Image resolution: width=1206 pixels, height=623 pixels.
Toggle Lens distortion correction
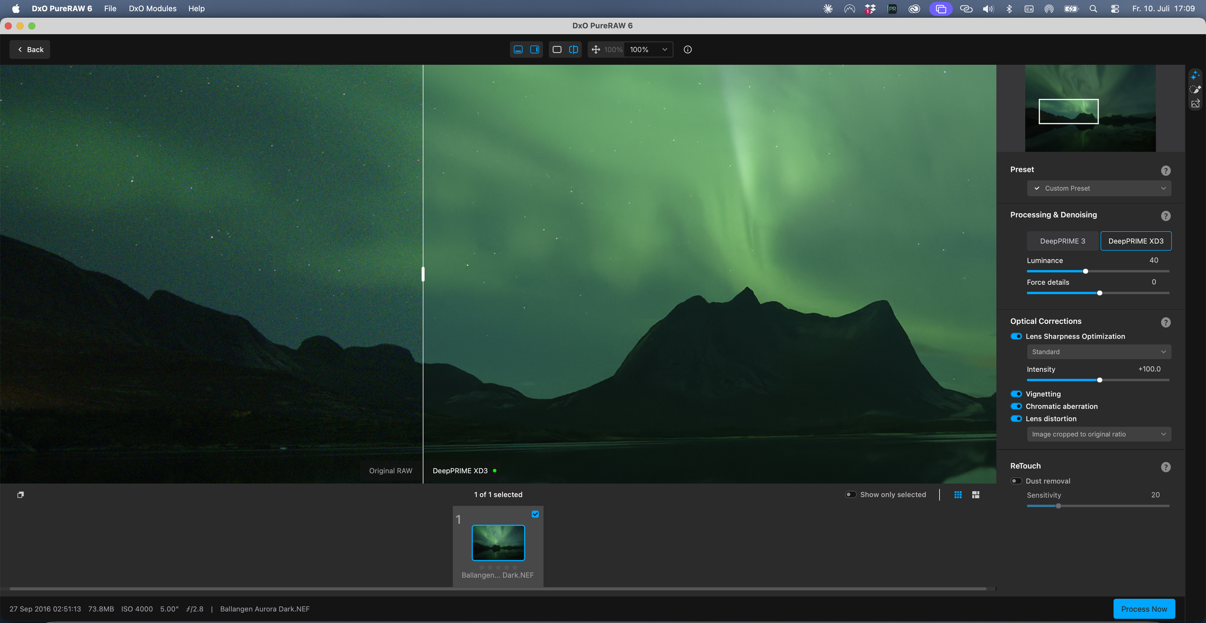[1016, 419]
